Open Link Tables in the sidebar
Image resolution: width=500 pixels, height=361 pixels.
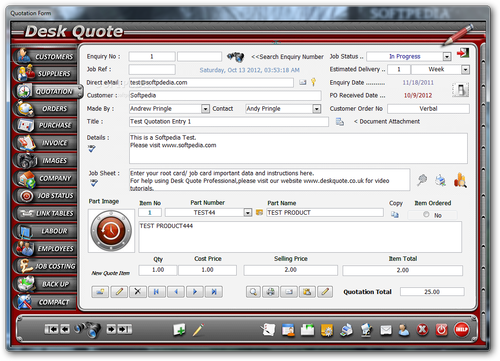point(45,213)
